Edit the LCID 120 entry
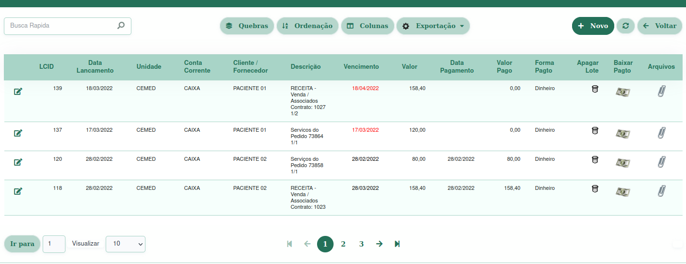The image size is (686, 264). pyautogui.click(x=18, y=162)
